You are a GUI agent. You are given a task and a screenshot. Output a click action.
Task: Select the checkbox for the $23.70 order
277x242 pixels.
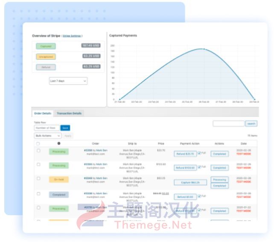38,151
